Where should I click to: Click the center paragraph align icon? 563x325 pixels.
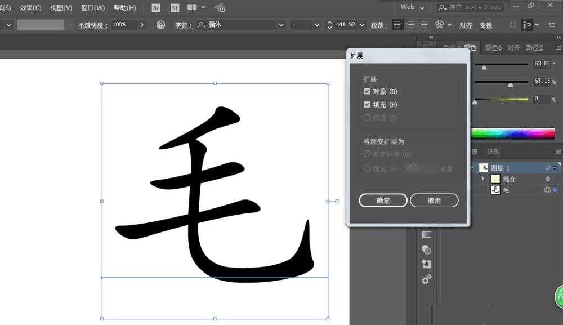[x=410, y=24]
